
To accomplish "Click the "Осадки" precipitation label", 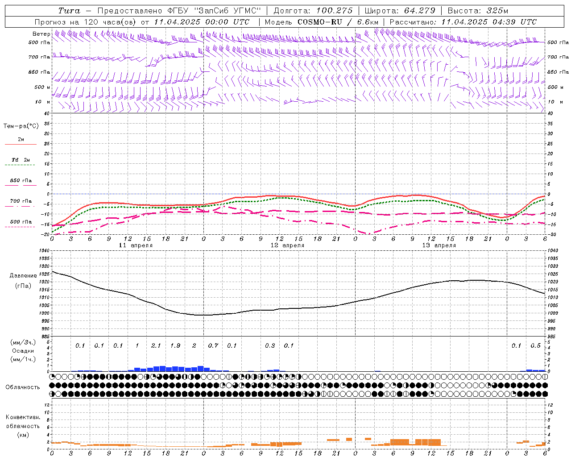I will (x=23, y=351).
